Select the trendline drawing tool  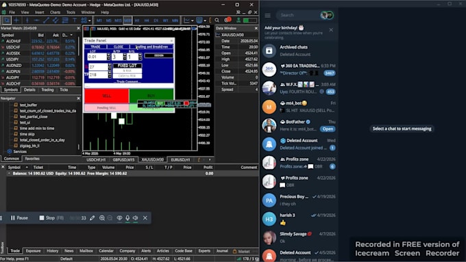click(46, 20)
